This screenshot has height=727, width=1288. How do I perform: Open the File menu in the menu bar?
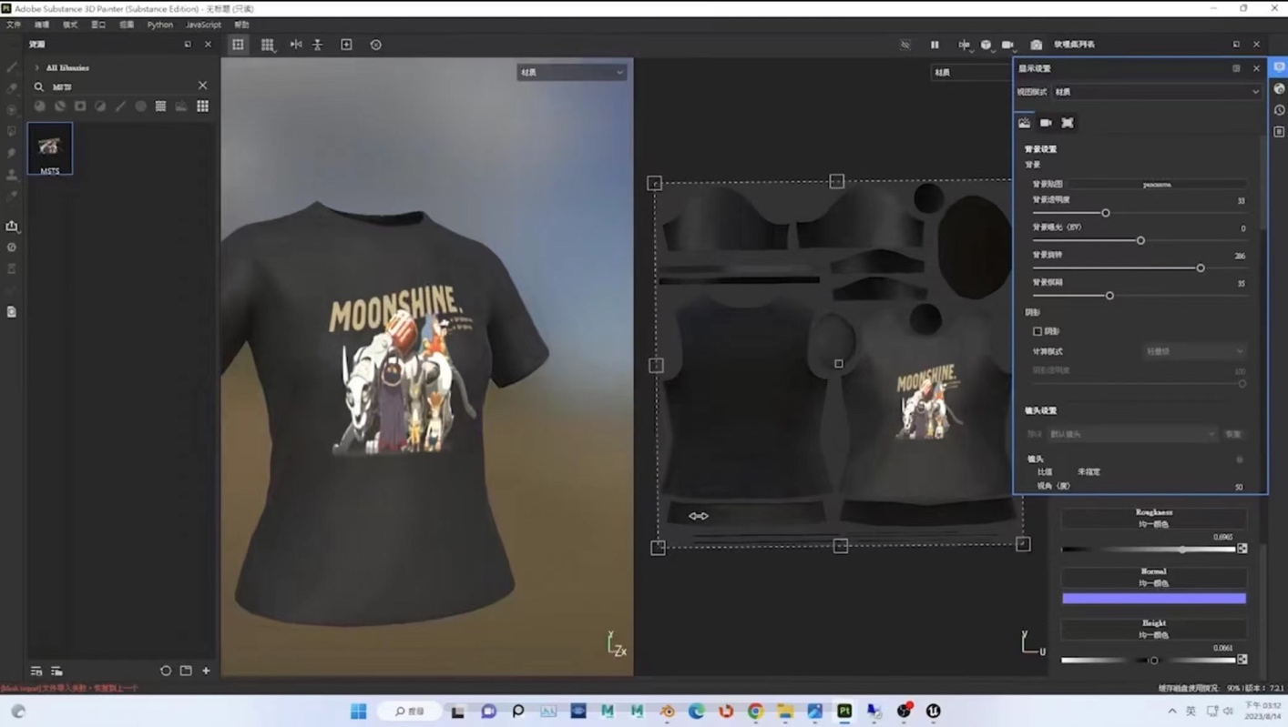(x=13, y=25)
